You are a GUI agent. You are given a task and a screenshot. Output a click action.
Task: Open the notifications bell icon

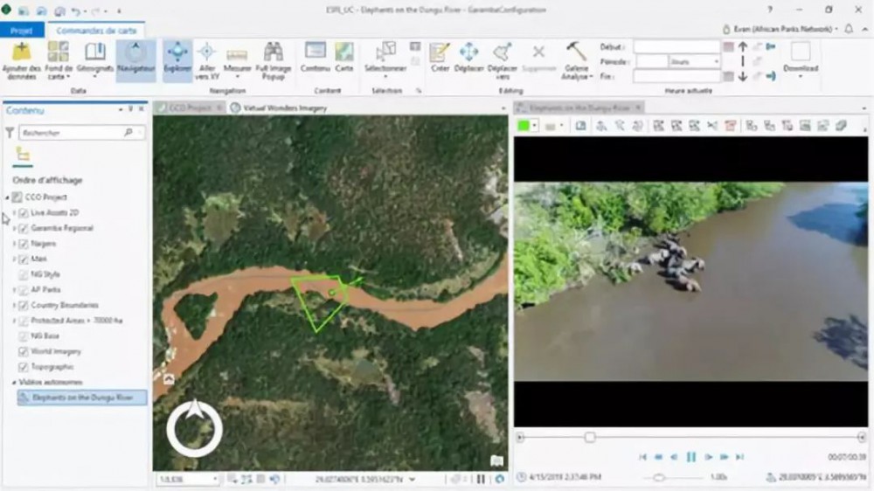coord(849,29)
